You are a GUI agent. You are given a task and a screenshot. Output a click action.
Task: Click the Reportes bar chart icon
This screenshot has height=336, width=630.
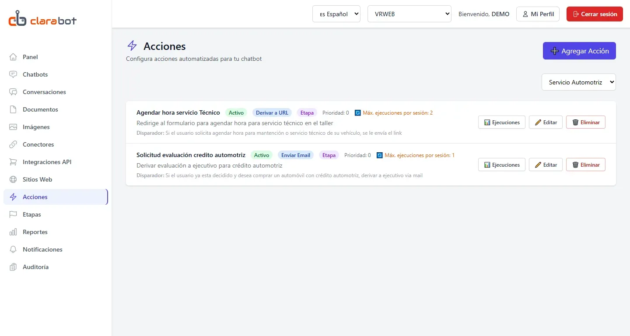pyautogui.click(x=13, y=232)
